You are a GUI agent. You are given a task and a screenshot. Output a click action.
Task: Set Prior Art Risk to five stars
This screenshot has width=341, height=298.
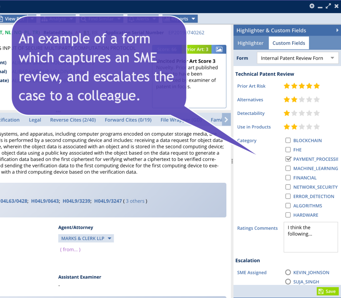[317, 86]
